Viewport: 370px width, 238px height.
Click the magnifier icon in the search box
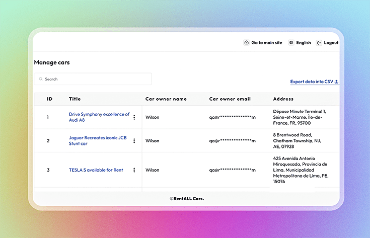pos(41,79)
